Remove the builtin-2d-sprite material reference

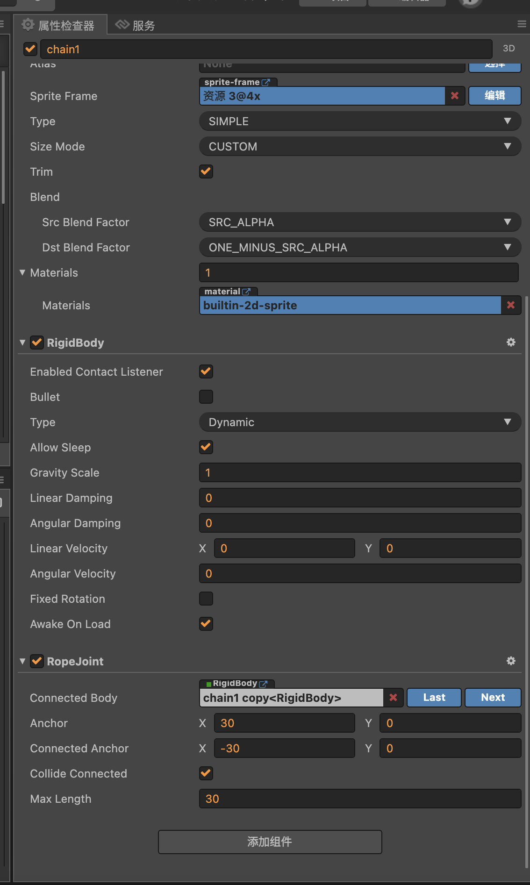click(510, 305)
